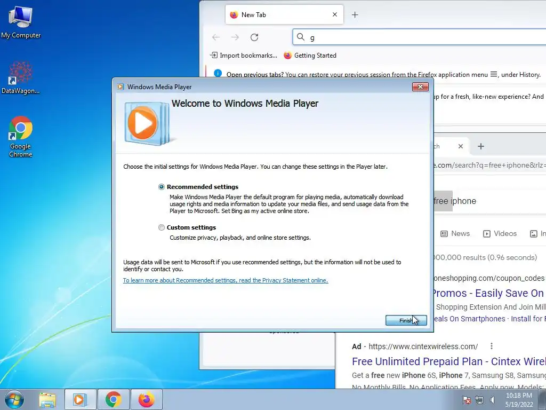
Task: Click the Chrome address bar URL
Action: point(490,165)
